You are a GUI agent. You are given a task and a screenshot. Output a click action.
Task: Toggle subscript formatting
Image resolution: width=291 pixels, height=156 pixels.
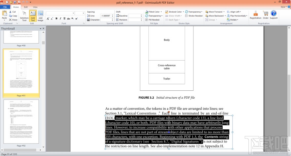[x=72, y=18]
